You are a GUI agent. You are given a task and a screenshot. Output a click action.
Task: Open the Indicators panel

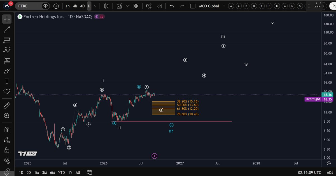click(119, 6)
